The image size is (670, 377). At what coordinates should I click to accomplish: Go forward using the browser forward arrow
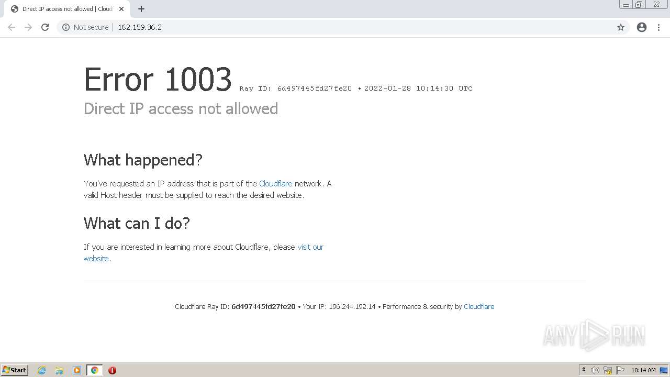[x=28, y=27]
